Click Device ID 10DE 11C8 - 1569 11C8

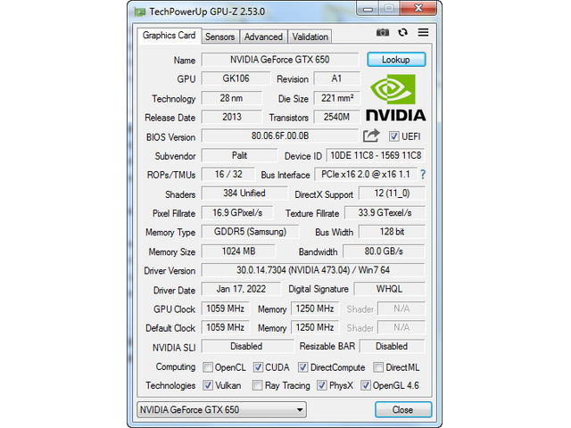coord(376,155)
